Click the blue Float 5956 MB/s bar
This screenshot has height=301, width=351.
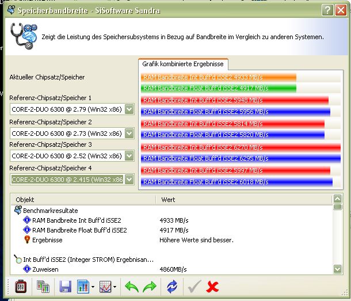[x=235, y=112]
